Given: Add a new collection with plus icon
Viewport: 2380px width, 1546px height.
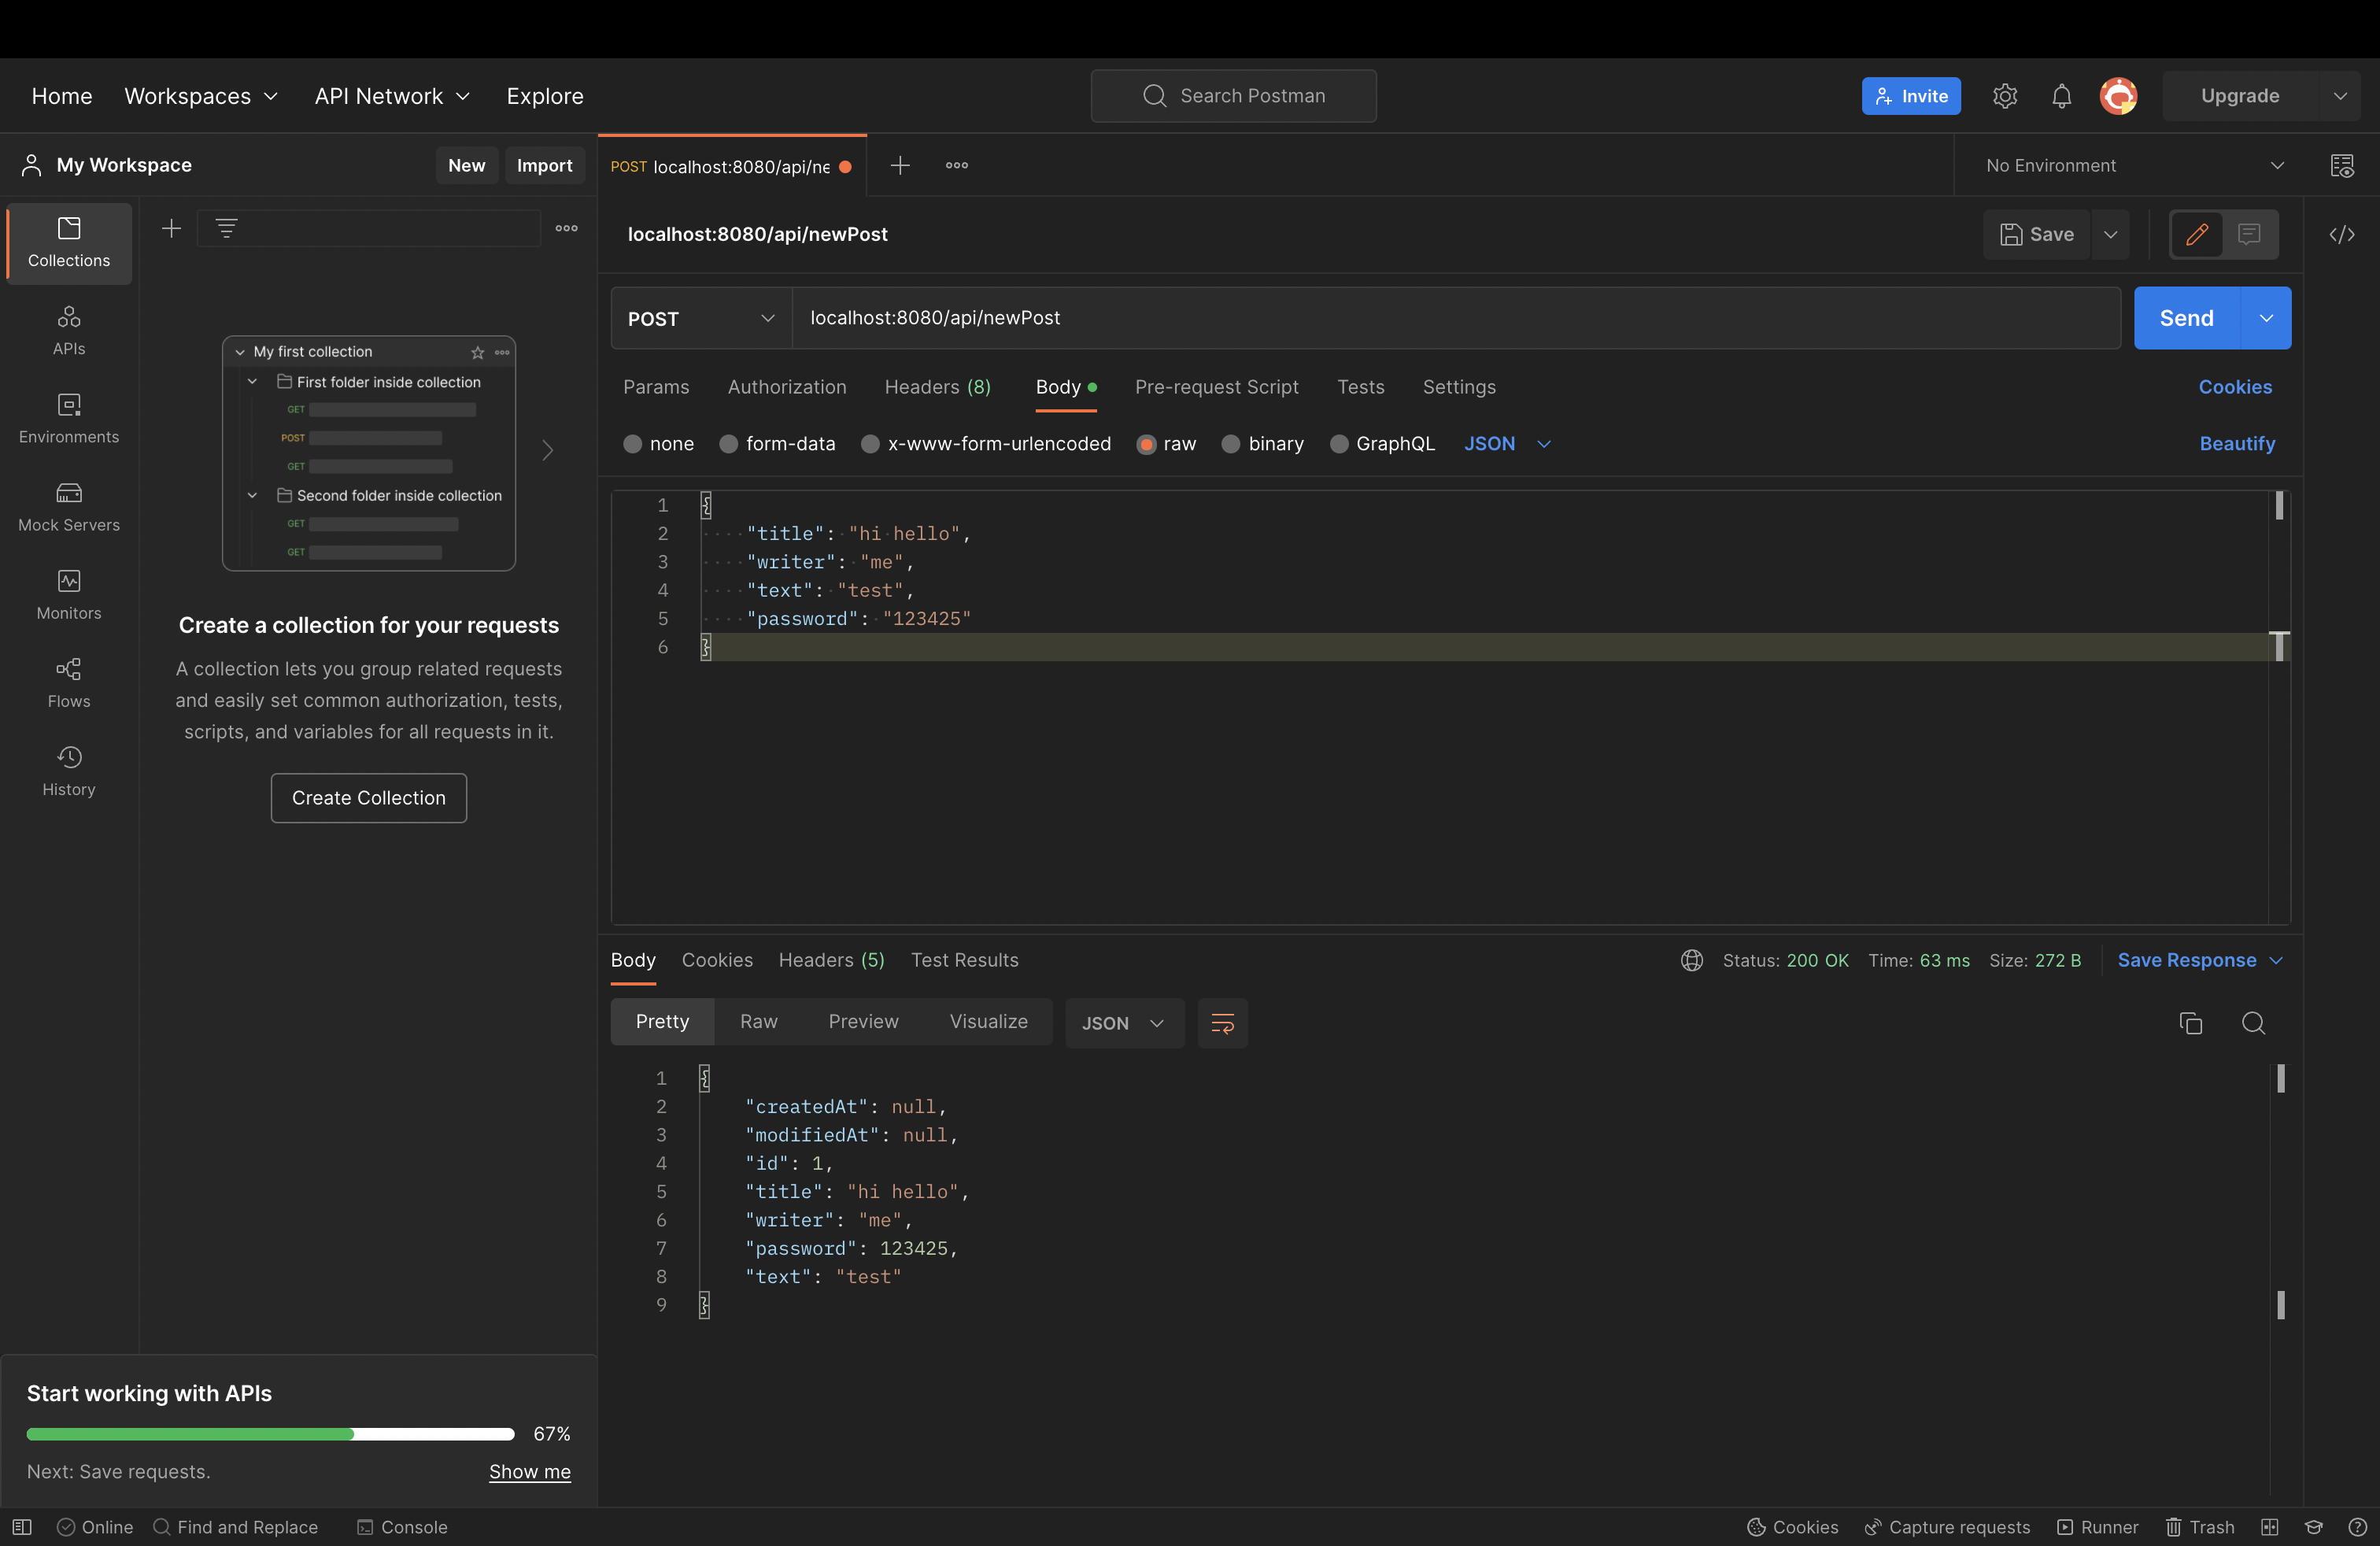Looking at the screenshot, I should (x=171, y=228).
